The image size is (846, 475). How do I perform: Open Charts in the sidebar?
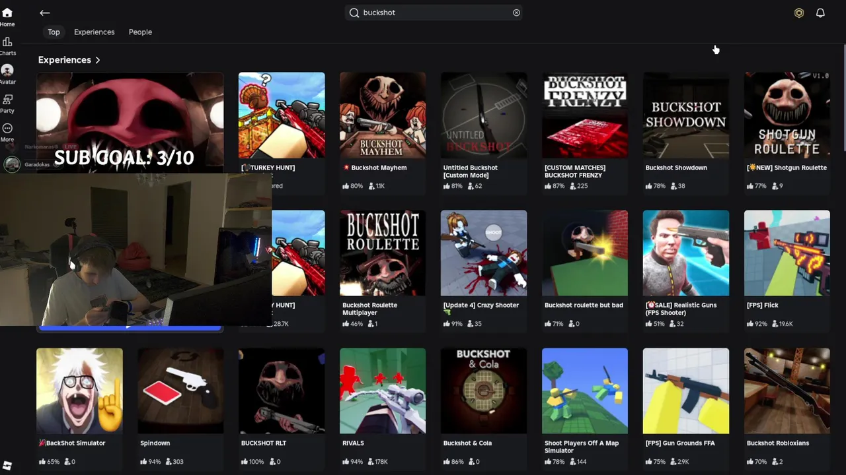pos(7,46)
